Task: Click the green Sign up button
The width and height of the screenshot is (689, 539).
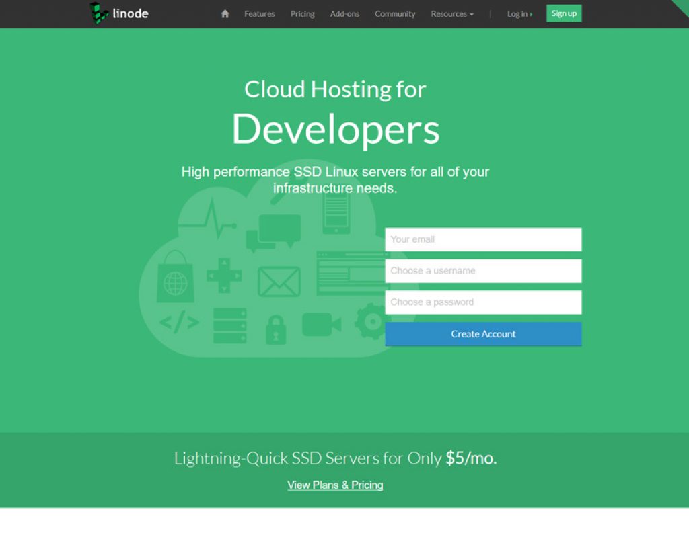Action: (x=564, y=13)
